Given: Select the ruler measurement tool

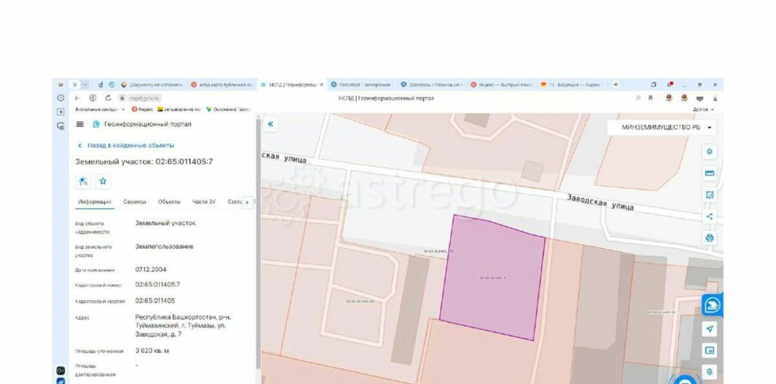Looking at the screenshot, I should point(709,173).
